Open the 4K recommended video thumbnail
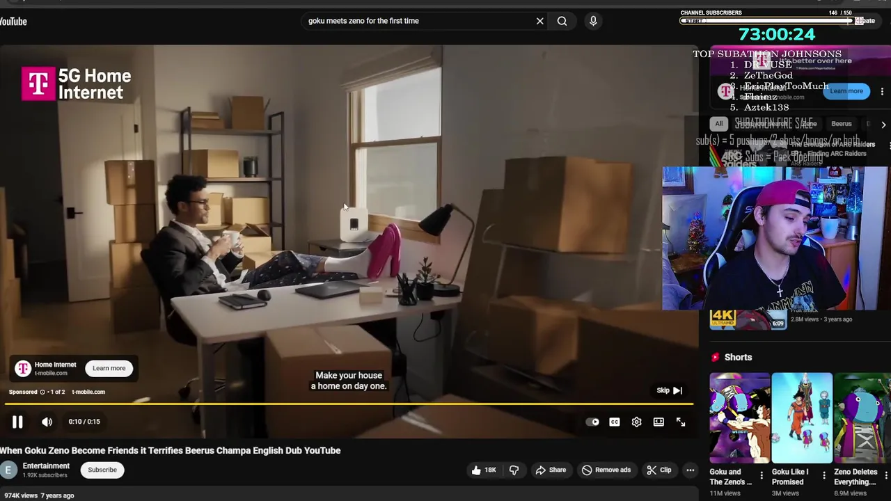 coord(748,319)
